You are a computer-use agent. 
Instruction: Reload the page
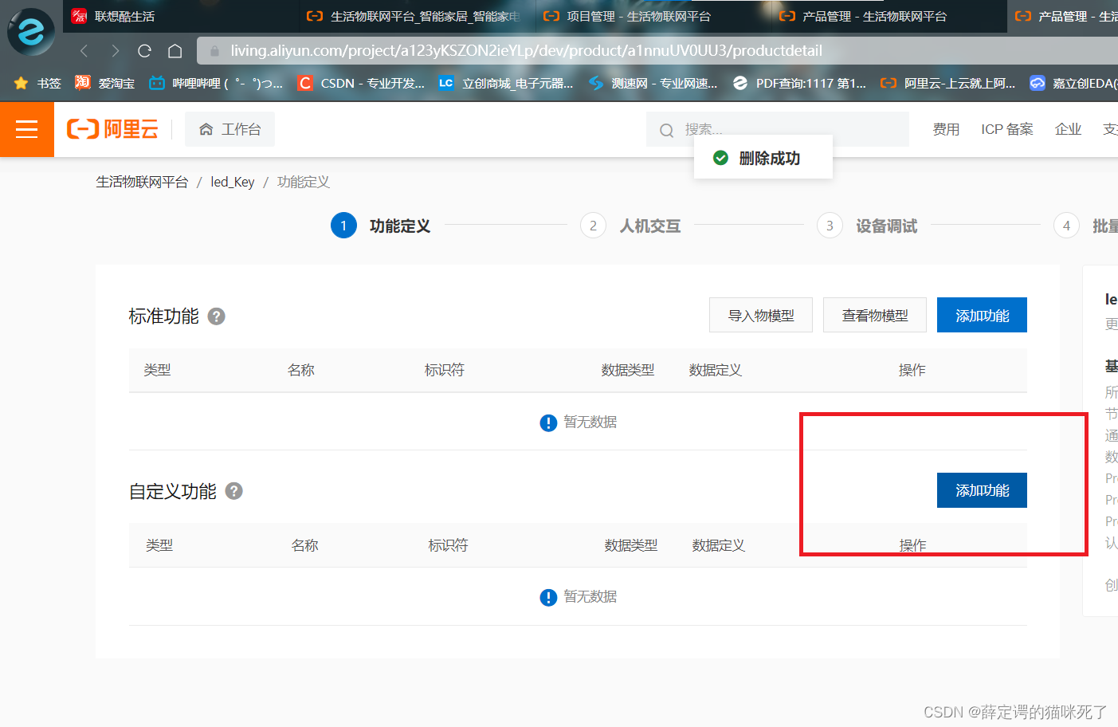(144, 51)
